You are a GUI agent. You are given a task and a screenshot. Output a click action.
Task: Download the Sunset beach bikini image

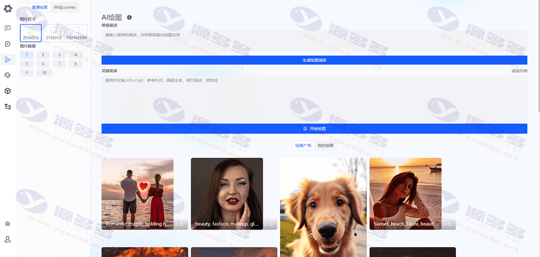[x=444, y=224]
